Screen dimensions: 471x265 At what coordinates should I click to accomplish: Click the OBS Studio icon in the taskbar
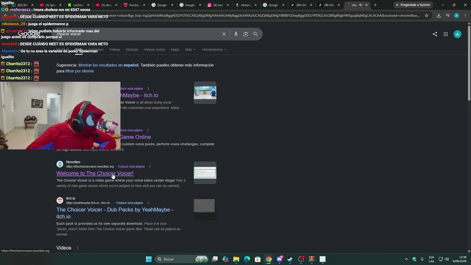[301, 259]
